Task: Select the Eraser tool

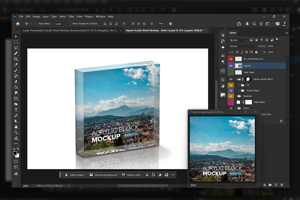Action: click(x=16, y=81)
